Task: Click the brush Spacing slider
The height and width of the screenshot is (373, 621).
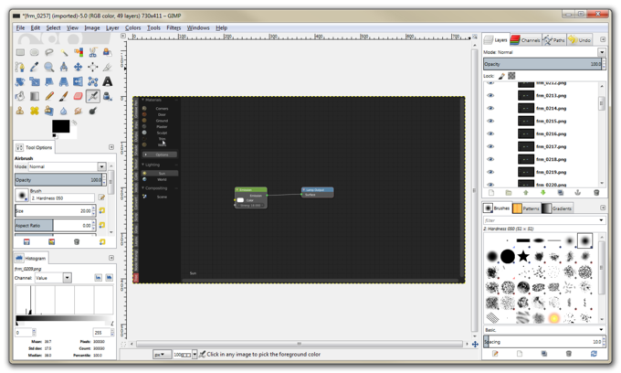Action: [542, 342]
